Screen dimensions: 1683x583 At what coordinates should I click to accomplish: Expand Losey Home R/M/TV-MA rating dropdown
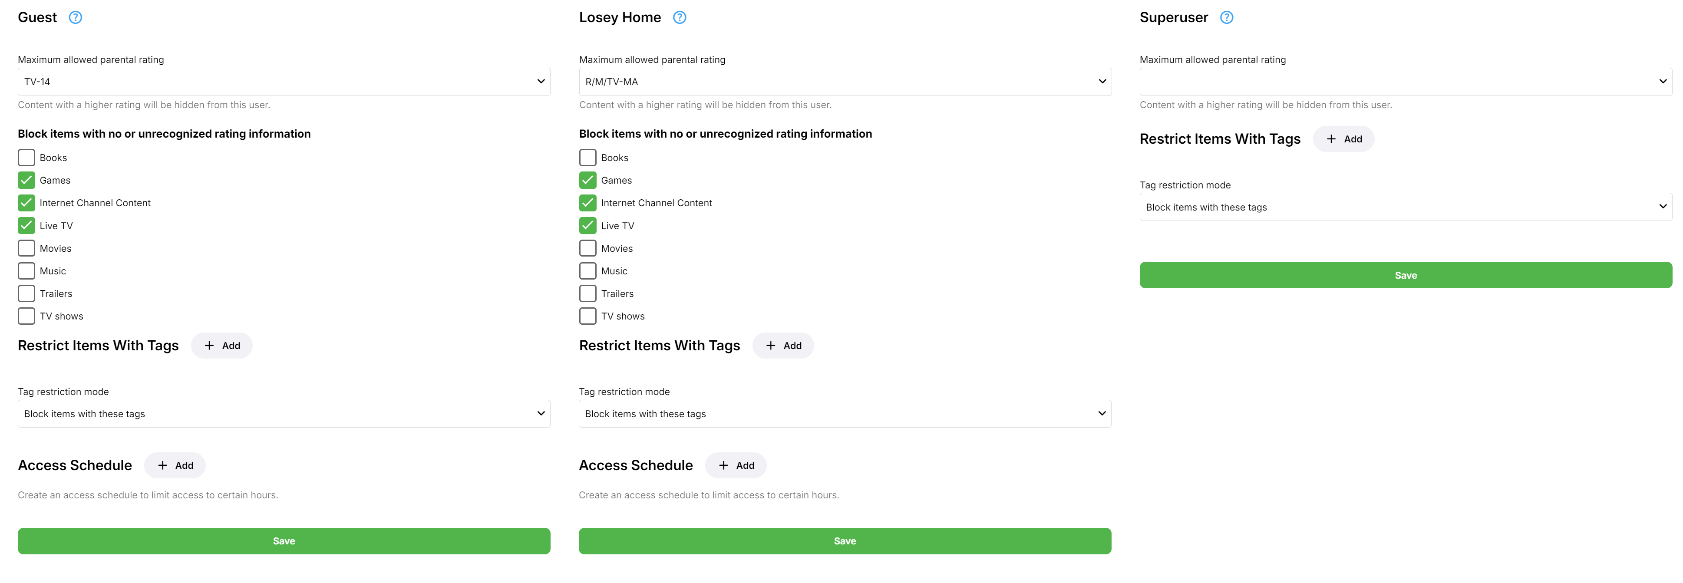[x=845, y=82]
